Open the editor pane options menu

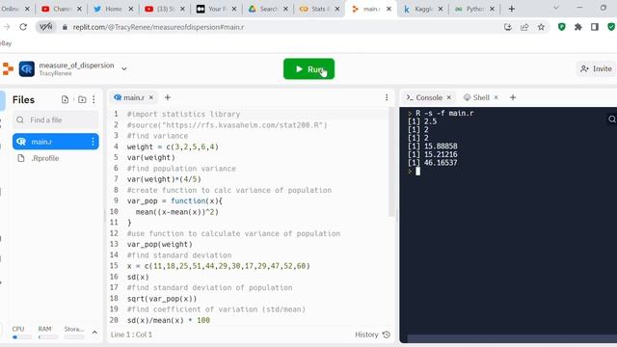(x=387, y=97)
